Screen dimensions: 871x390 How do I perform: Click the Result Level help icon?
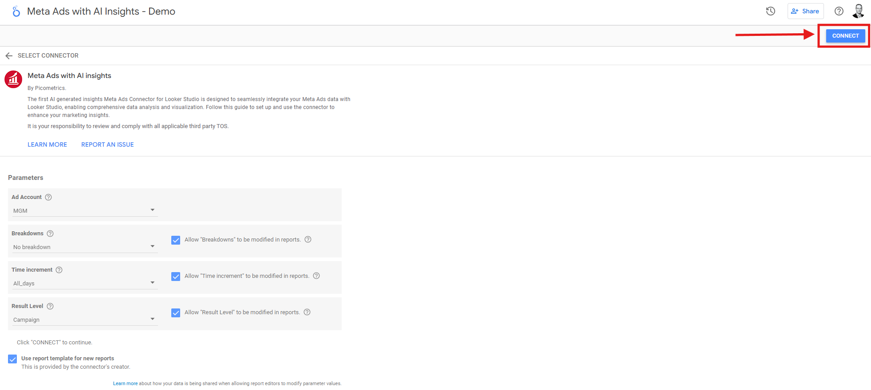(50, 306)
